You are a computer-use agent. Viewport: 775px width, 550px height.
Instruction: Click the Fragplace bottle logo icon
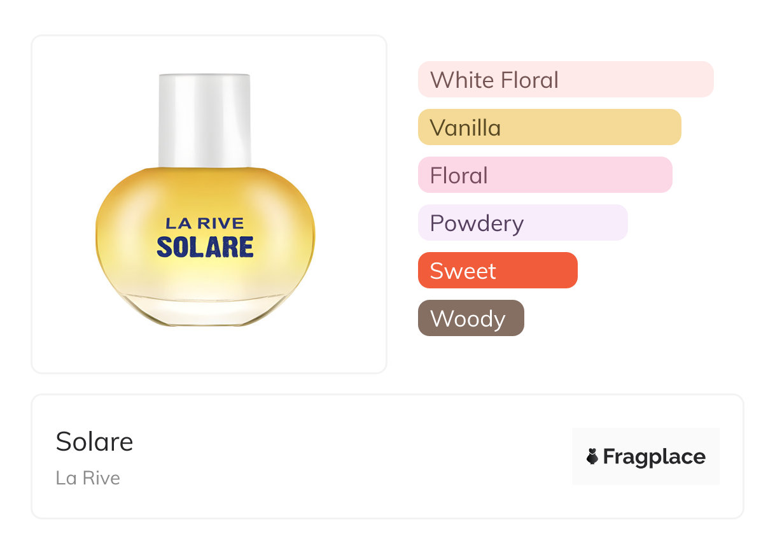pos(592,456)
